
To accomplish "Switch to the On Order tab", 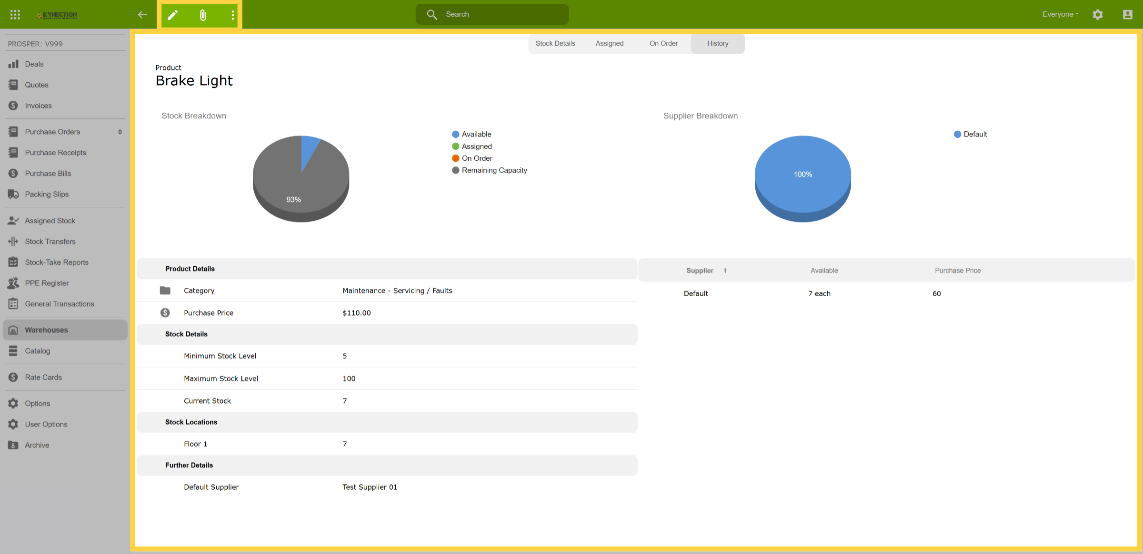I will tap(663, 43).
